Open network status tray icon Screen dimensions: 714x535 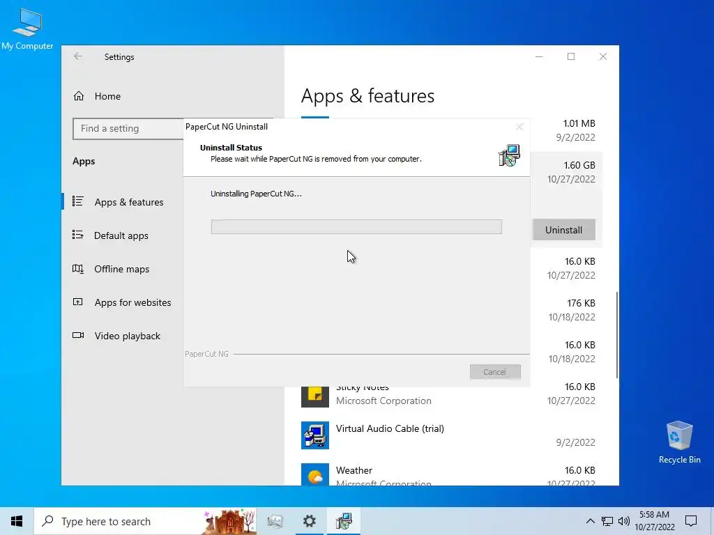coord(607,521)
